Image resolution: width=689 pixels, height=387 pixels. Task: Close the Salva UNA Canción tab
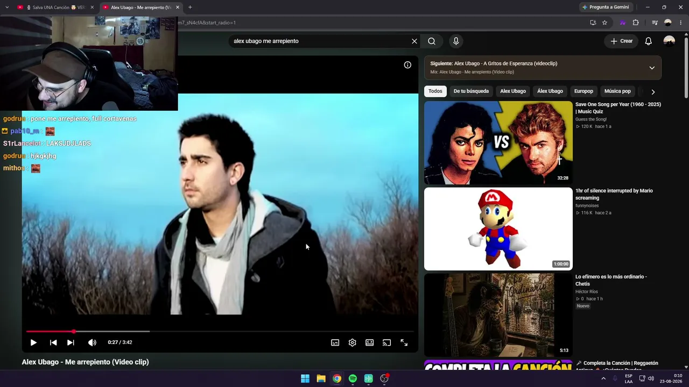click(x=92, y=8)
